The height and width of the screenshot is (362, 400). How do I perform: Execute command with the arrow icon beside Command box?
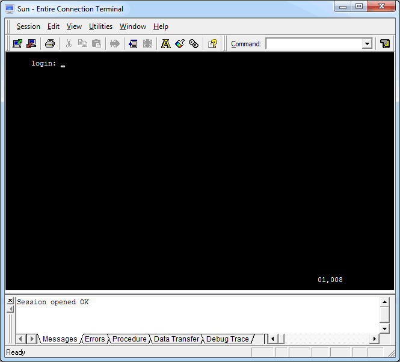(x=385, y=44)
